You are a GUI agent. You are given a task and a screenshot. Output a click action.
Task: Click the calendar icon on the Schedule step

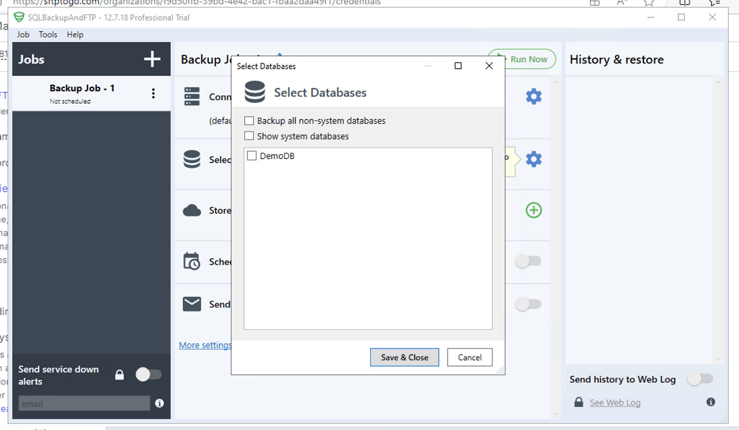click(192, 261)
